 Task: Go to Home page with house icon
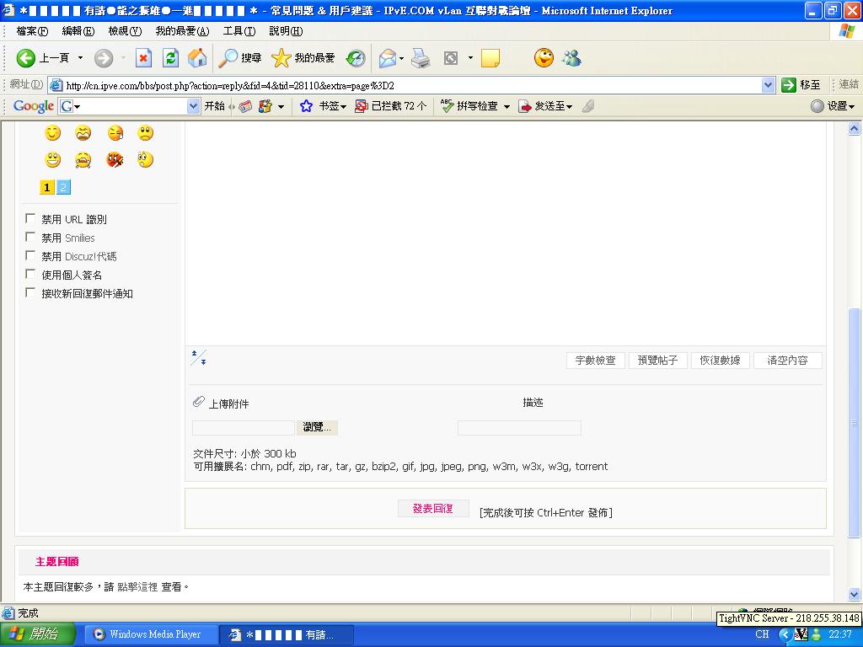coord(197,58)
